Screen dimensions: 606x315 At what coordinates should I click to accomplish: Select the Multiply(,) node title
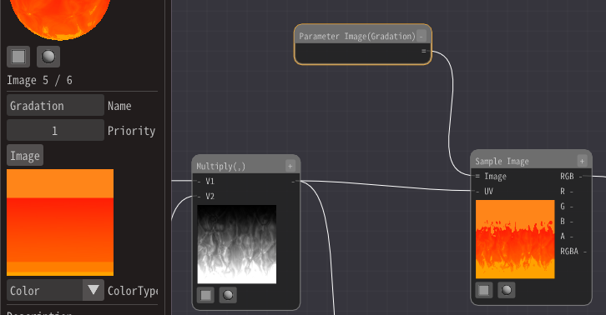click(220, 167)
